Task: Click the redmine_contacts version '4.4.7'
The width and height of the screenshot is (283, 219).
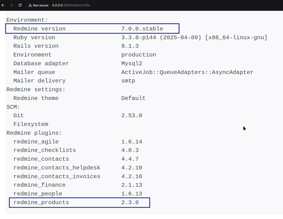Action: click(130, 159)
